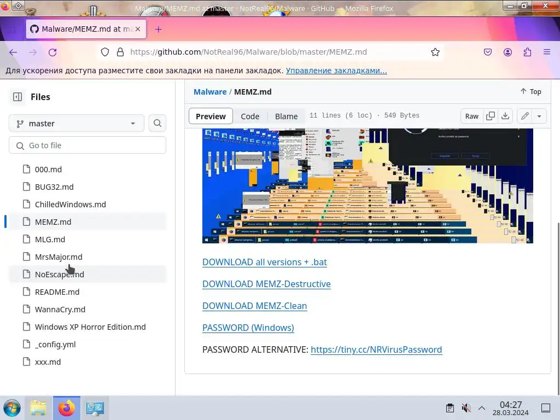Click DOWNLOAD all versions + .bat link
560x420 pixels.
pos(264,262)
